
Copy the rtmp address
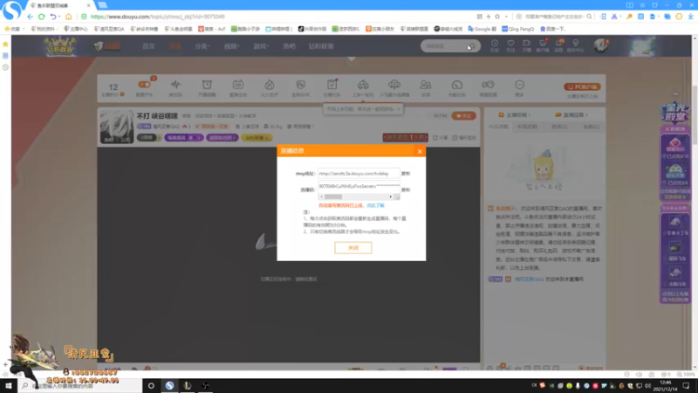click(406, 173)
